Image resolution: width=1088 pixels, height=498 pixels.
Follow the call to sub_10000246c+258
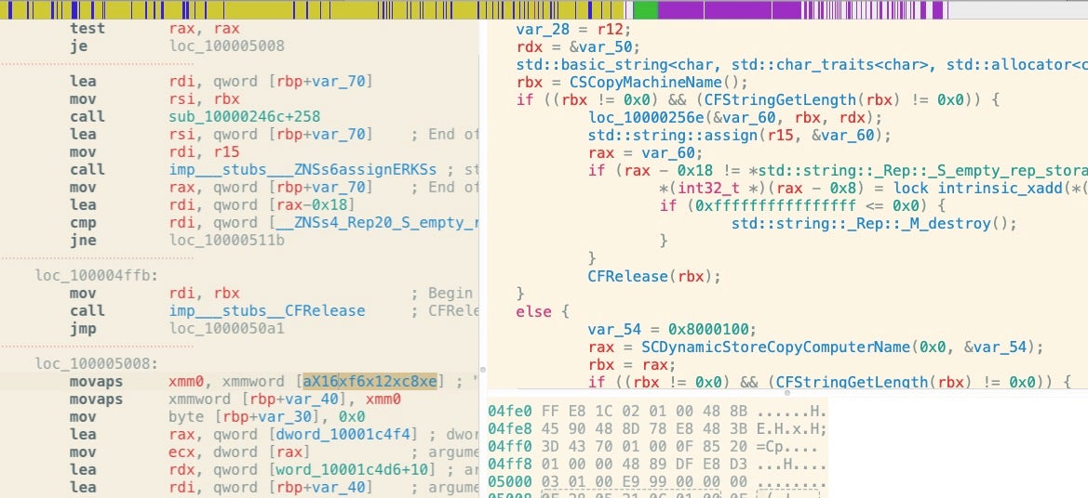244,117
